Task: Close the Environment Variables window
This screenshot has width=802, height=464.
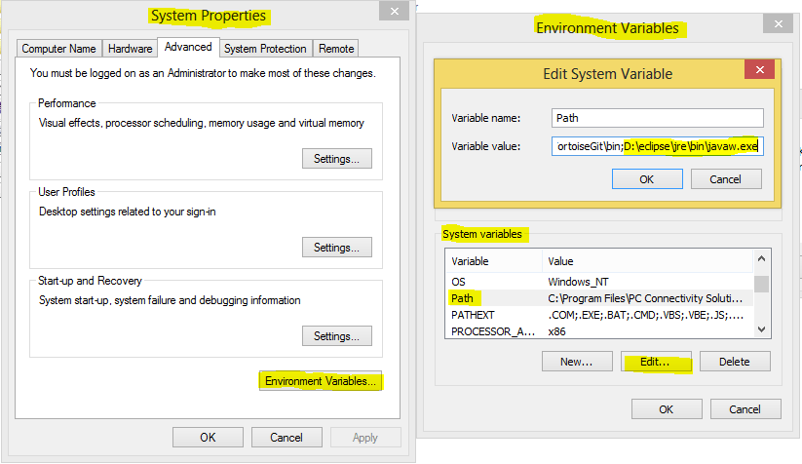Action: click(x=778, y=23)
